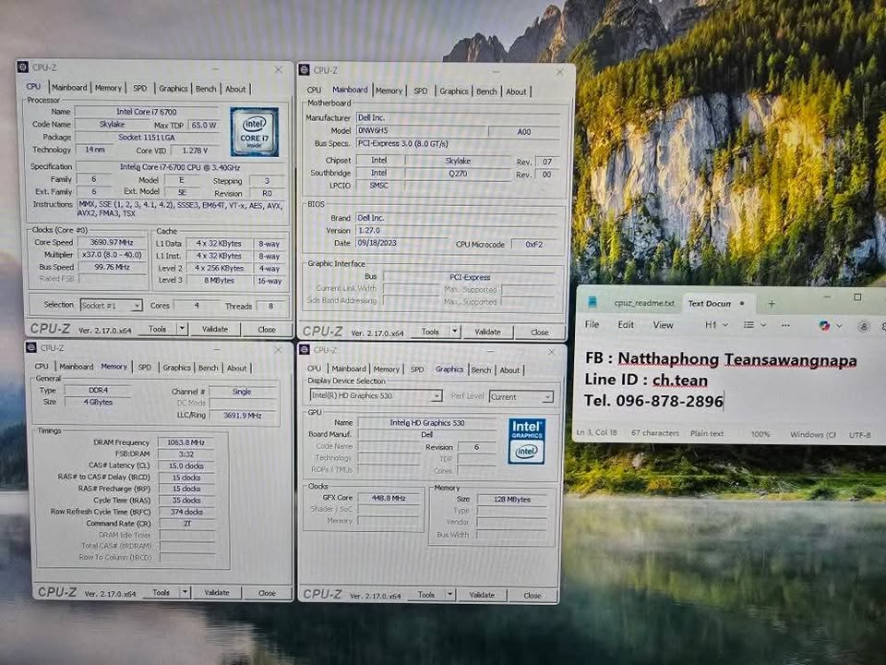886x665 pixels.
Task: Open the Copilot icon in Notepad toolbar
Action: click(824, 325)
